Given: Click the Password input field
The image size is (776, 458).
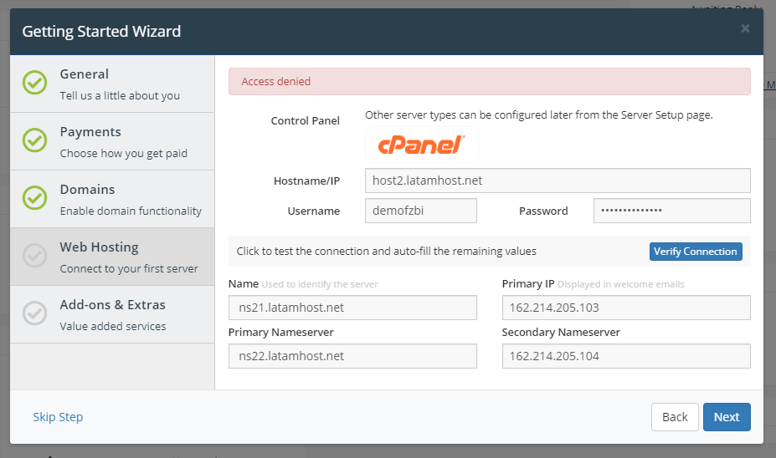Looking at the screenshot, I should point(671,211).
